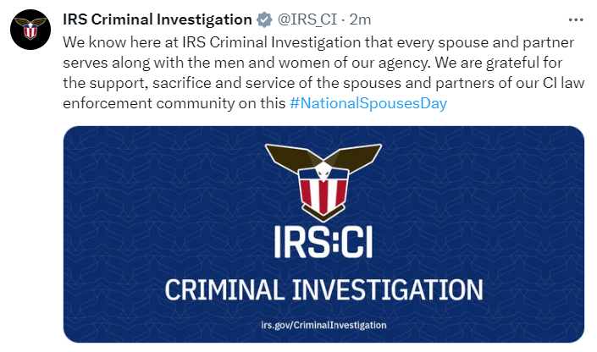Click the eagle shield logo in the banner
This screenshot has height=352, width=597.
tap(323, 179)
